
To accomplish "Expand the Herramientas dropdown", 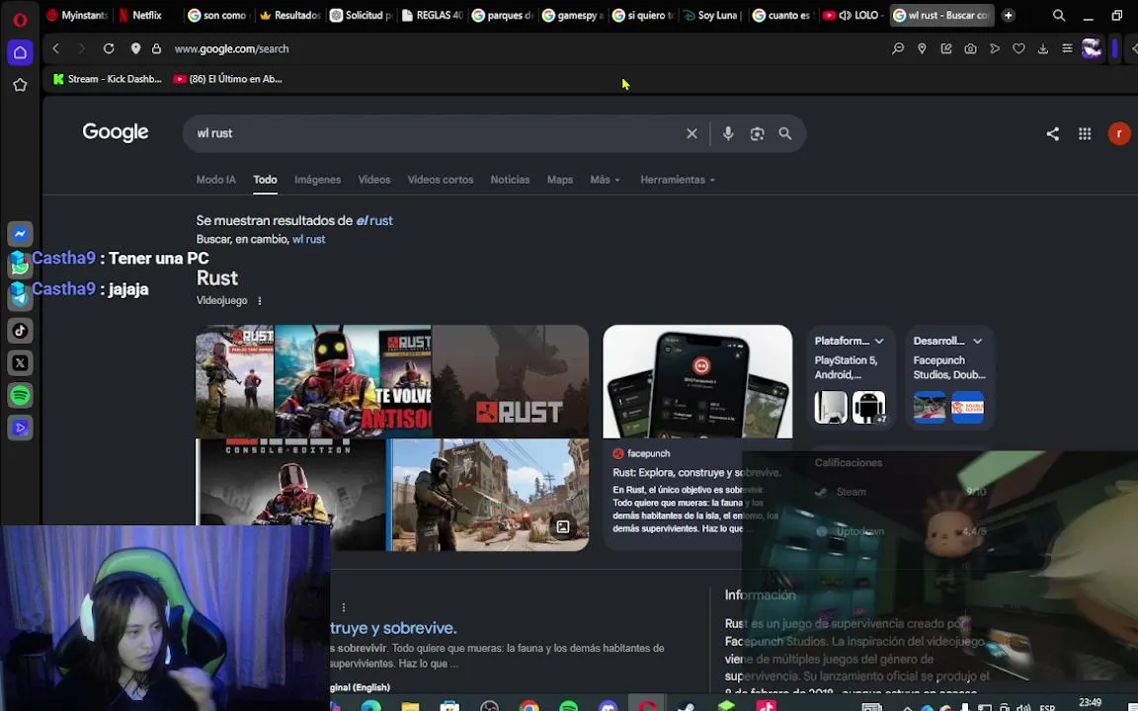I will pyautogui.click(x=677, y=179).
